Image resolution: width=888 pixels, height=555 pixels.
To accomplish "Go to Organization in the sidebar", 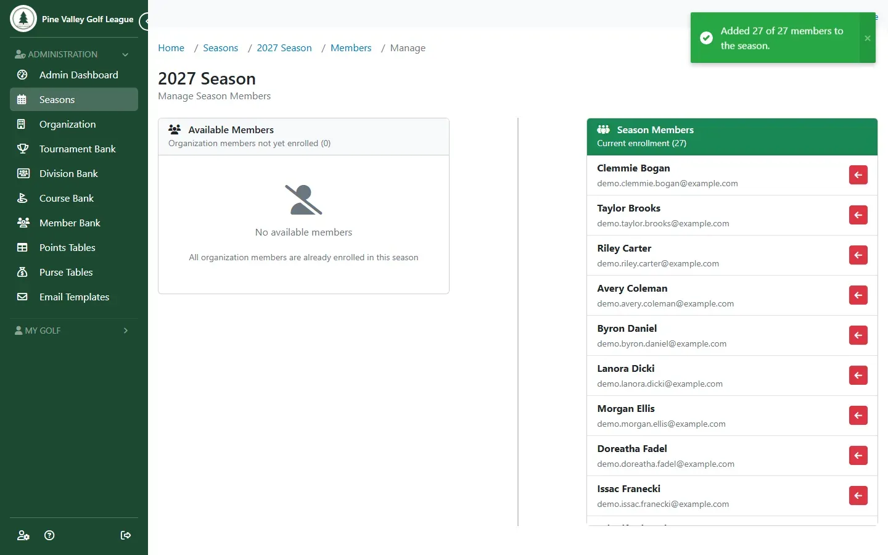I will click(x=74, y=124).
